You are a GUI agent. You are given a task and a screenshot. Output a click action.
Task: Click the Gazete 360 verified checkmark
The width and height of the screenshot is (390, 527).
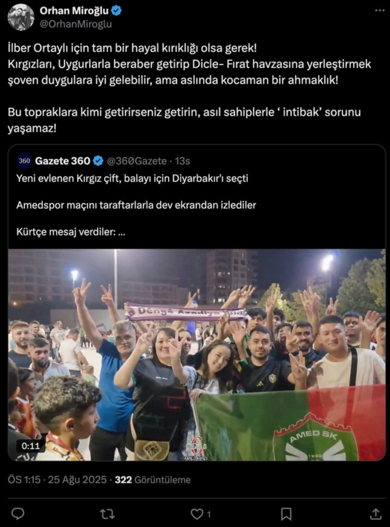coord(98,161)
